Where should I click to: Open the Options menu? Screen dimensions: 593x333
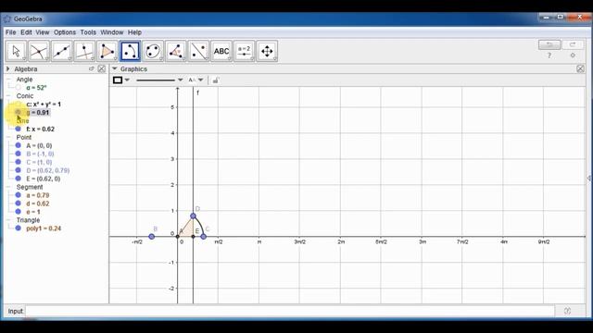pyautogui.click(x=65, y=32)
